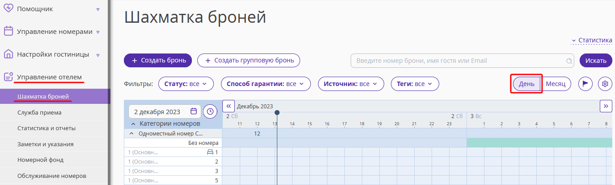Image resolution: width=615 pixels, height=185 pixels.
Task: Click the clock icon next to date field
Action: (210, 111)
